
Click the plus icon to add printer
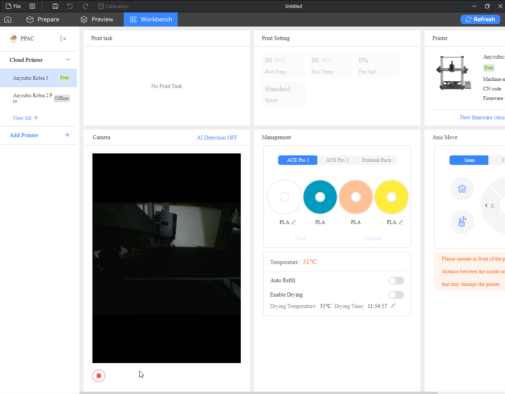coord(67,135)
